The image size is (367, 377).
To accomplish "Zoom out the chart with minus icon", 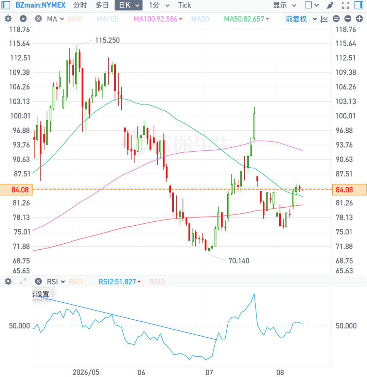I will pos(348,19).
